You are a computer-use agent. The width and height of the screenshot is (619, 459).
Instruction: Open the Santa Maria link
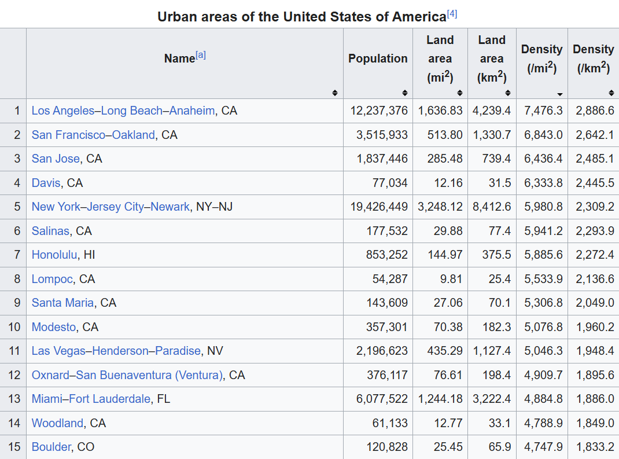63,303
